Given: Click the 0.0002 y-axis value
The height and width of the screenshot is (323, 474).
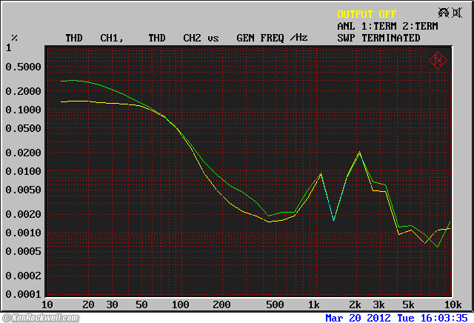Looking at the screenshot, I should point(23,276).
